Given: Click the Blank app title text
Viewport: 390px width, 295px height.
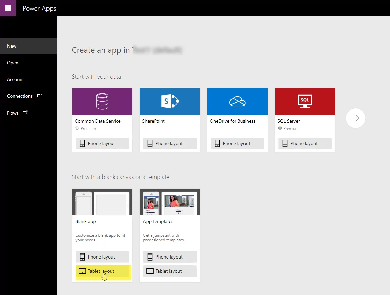Looking at the screenshot, I should pos(86,222).
